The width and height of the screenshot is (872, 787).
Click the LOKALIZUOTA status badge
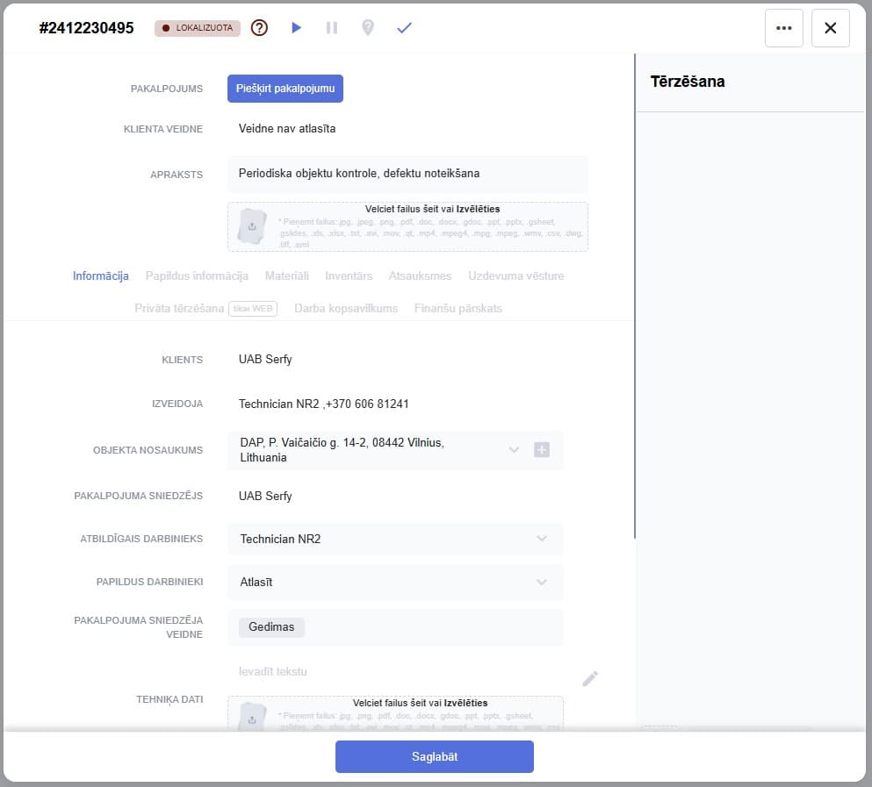pyautogui.click(x=198, y=28)
